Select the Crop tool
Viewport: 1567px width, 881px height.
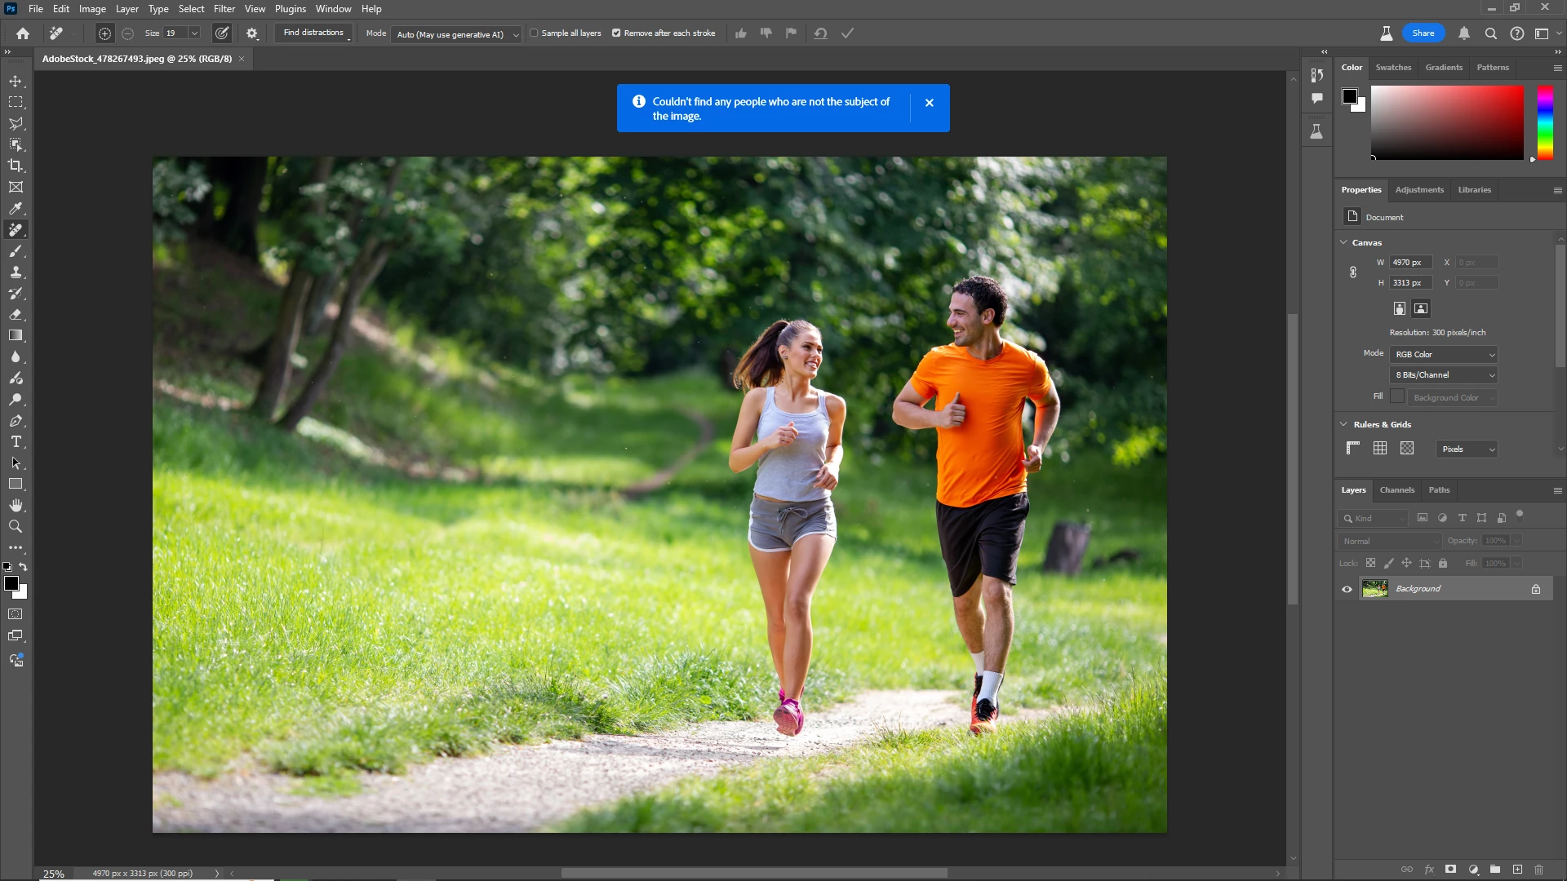16,166
